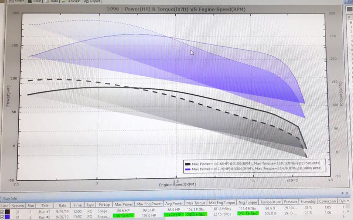Screen dimensions: 353x220
Task: Select the Run #1 title cell
Action: point(45,212)
